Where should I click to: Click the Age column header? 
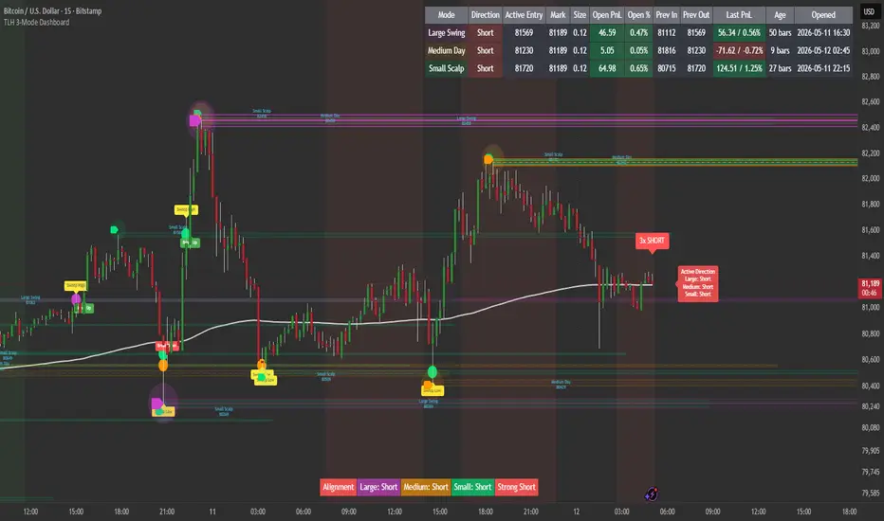[780, 15]
